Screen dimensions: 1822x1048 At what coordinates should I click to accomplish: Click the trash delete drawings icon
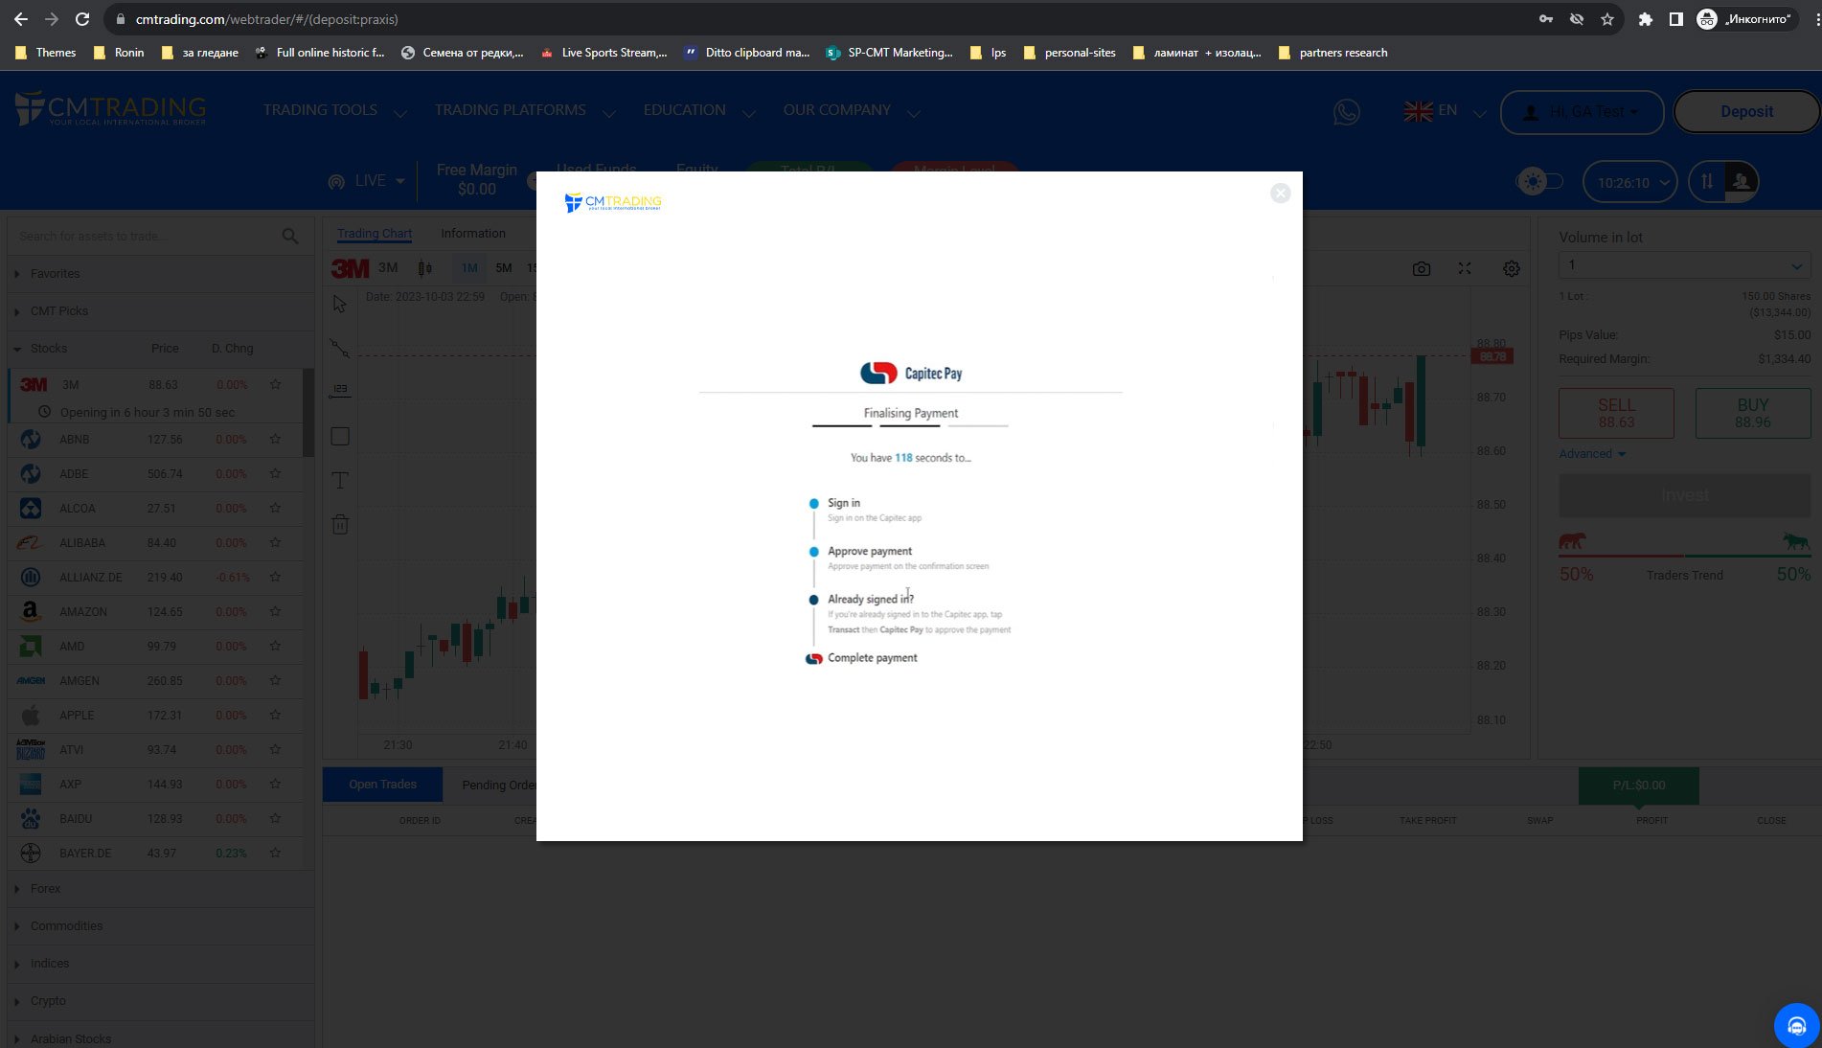[340, 524]
